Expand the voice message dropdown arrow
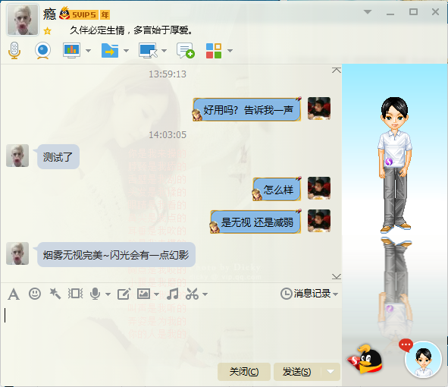The height and width of the screenshot is (387, 448). (x=108, y=294)
